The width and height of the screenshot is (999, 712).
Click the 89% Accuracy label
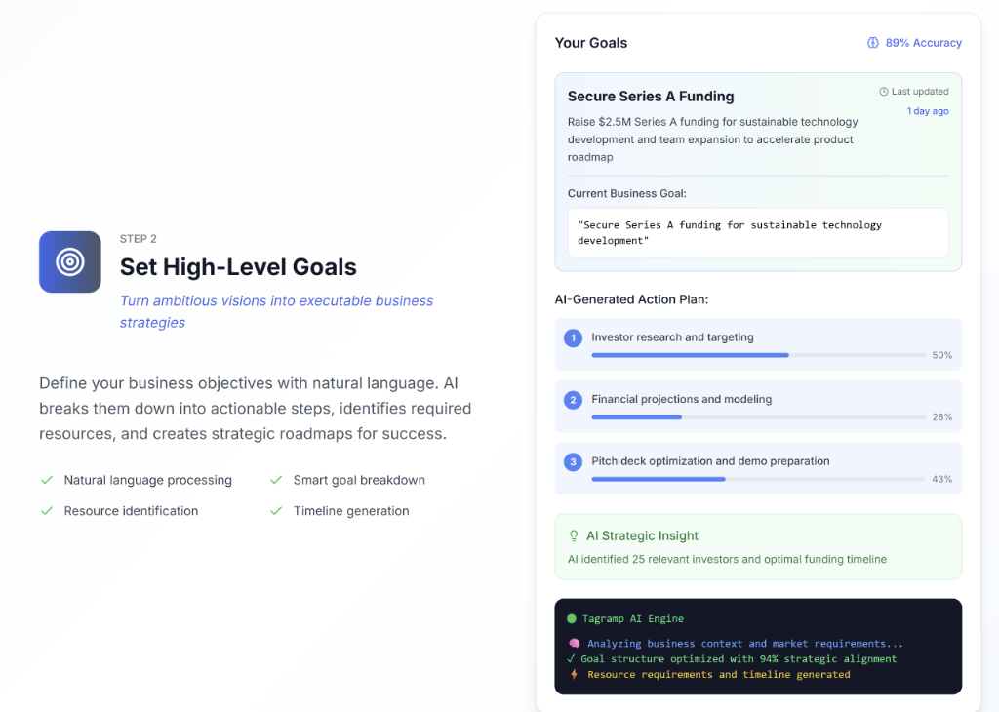tap(923, 43)
